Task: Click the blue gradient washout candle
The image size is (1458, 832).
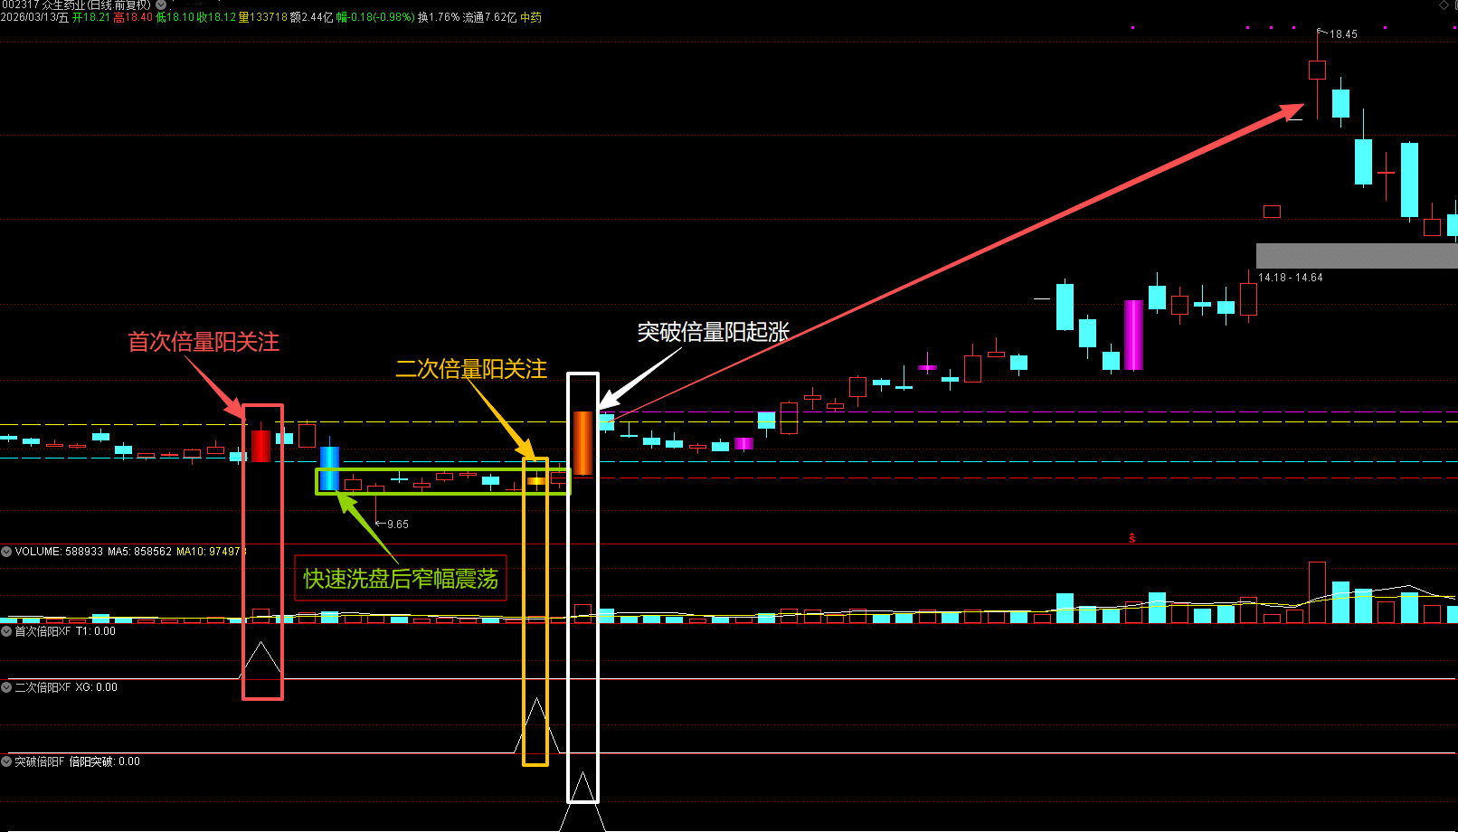Action: click(329, 468)
